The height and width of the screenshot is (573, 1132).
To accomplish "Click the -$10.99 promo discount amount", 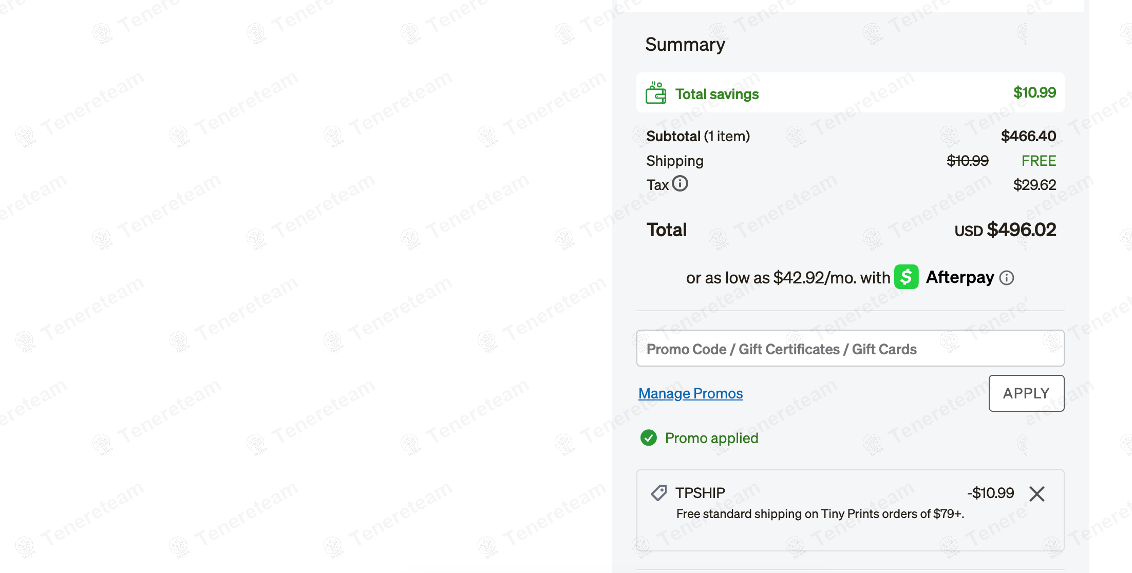I will click(x=990, y=493).
